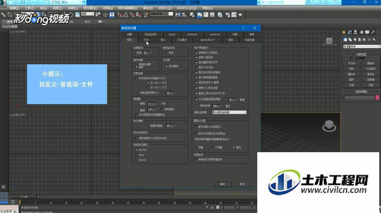Enable the 显示十字光标 checkbox
The image size is (381, 213).
[x=196, y=67]
